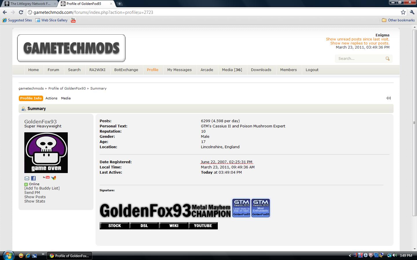Viewport: 417px width, 260px height.
Task: Go to Downloads menu item
Action: pos(261,70)
